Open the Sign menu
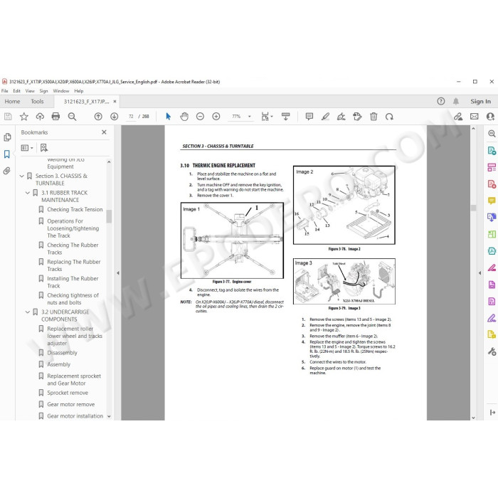Image resolution: width=498 pixels, height=498 pixels. (43, 91)
